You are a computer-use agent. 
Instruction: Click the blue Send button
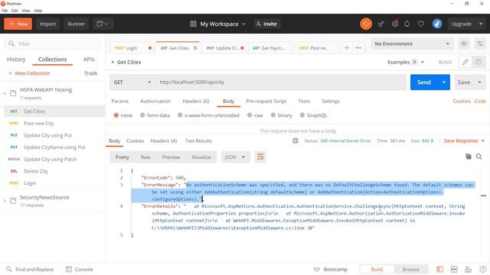424,82
